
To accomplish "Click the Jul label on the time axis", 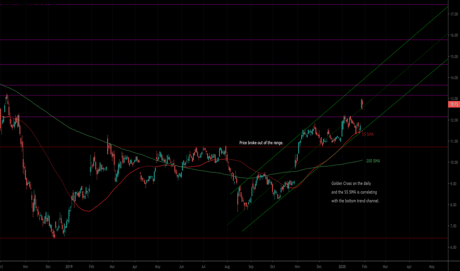I will point(203,267).
